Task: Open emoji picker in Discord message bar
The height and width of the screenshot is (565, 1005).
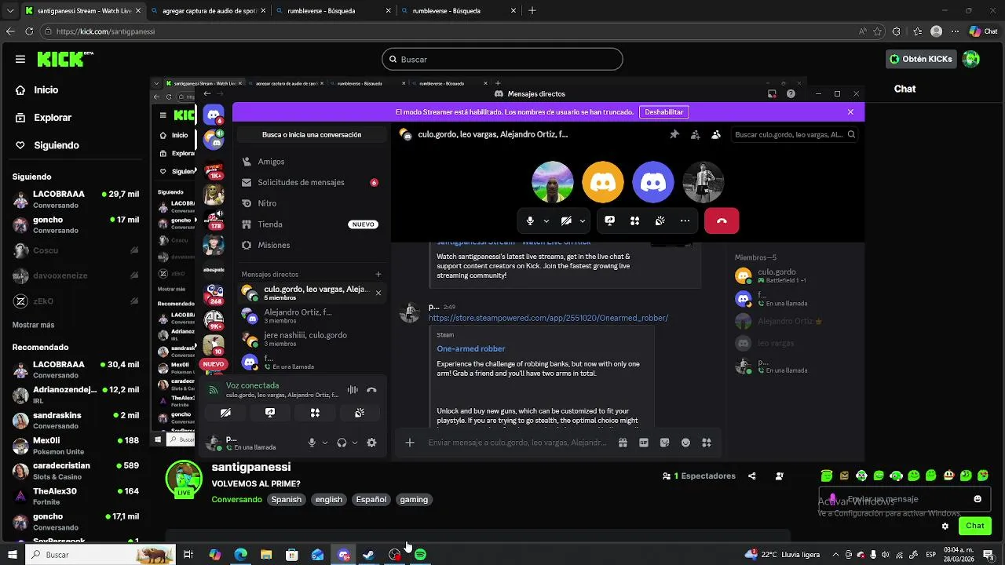Action: [685, 443]
